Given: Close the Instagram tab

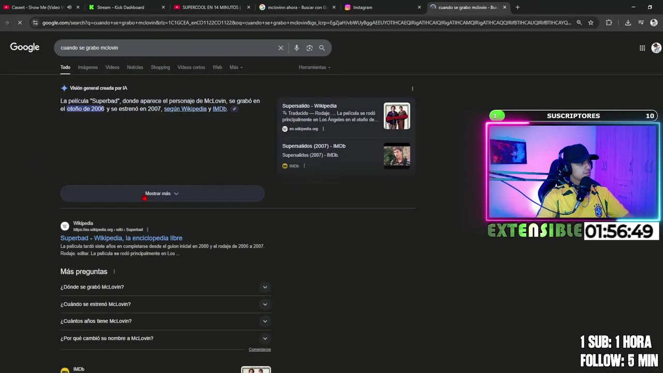Looking at the screenshot, I should [420, 7].
